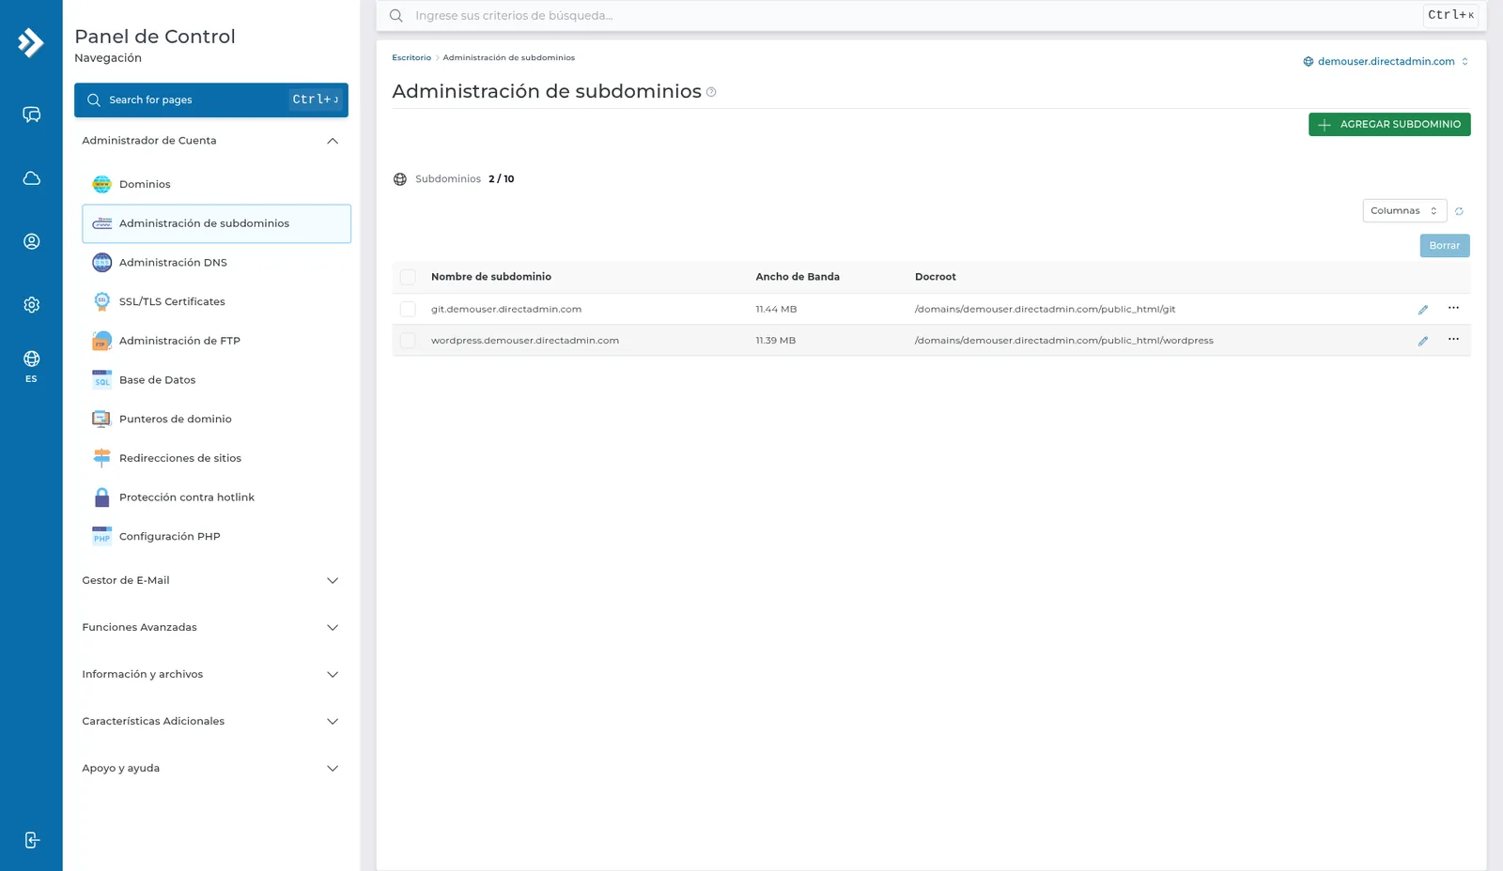Click the Borrar button
This screenshot has width=1503, height=871.
click(x=1444, y=246)
